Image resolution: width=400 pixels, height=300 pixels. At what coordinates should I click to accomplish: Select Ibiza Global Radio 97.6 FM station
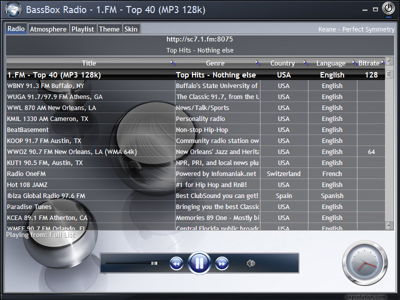(x=195, y=195)
